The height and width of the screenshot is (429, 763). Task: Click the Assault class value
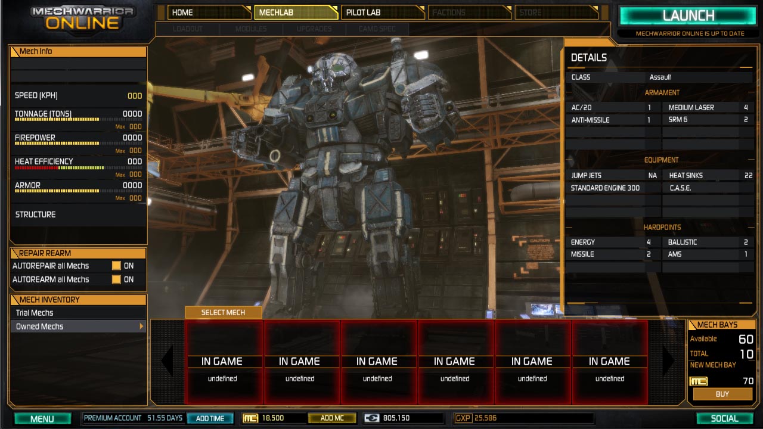pyautogui.click(x=660, y=77)
